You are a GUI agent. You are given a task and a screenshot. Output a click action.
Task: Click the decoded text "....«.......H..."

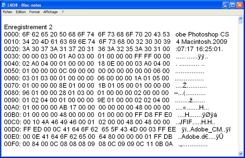click(x=192, y=107)
